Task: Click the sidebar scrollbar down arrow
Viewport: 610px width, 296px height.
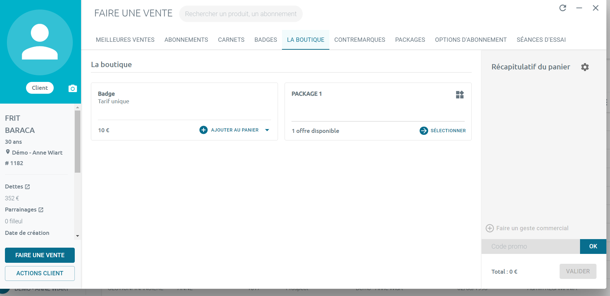Action: 77,236
